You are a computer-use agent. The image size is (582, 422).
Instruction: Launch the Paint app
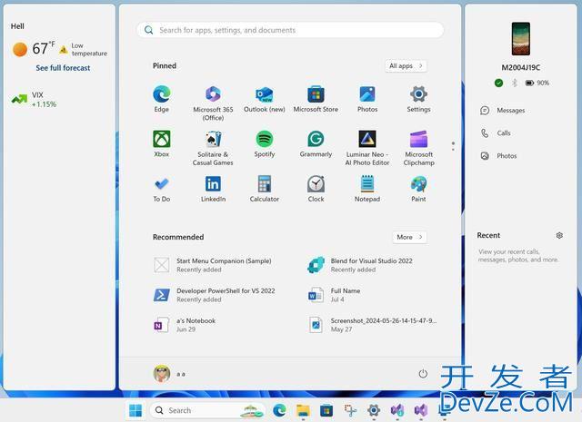point(418,189)
